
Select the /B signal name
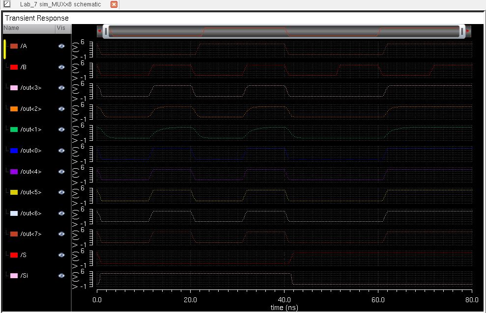(24, 67)
